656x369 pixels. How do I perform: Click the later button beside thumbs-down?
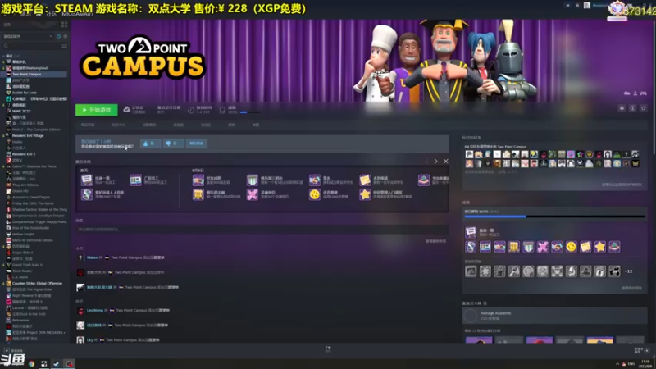(x=196, y=143)
